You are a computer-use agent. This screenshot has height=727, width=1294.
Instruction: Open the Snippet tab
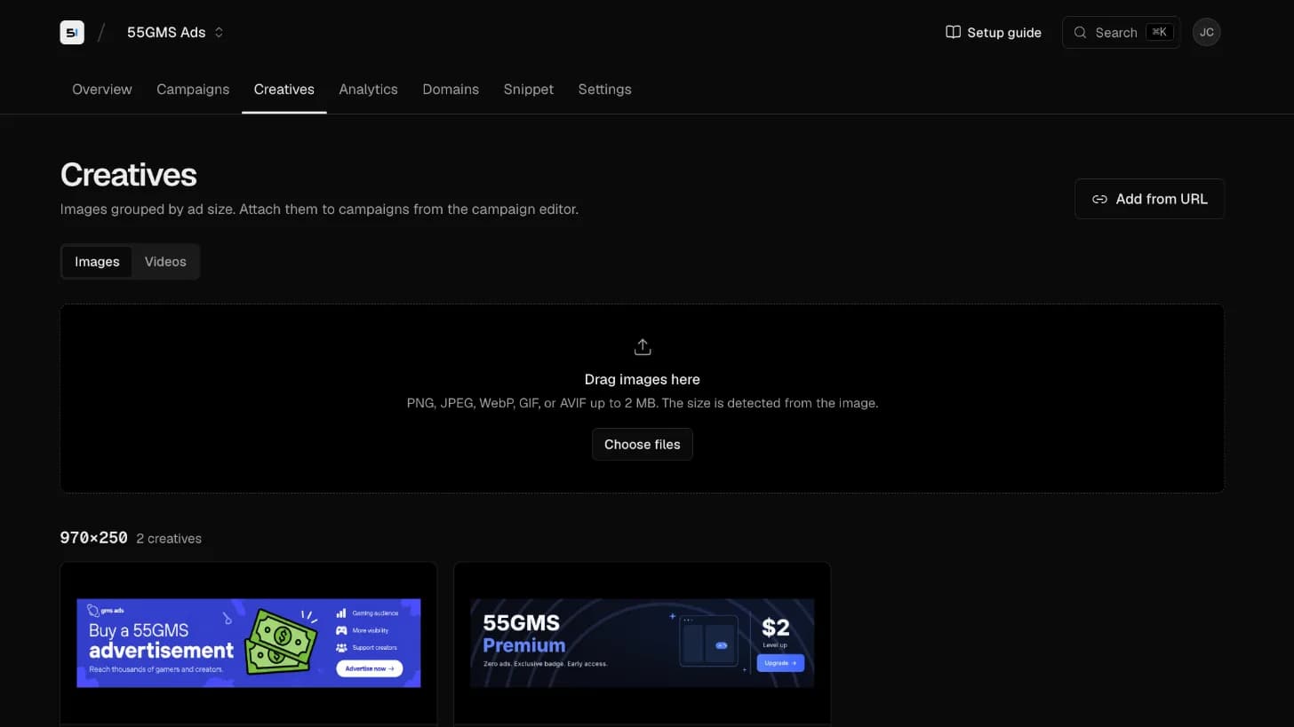[529, 89]
